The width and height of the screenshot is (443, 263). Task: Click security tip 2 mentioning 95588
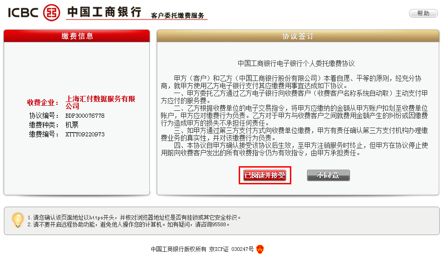point(128,224)
